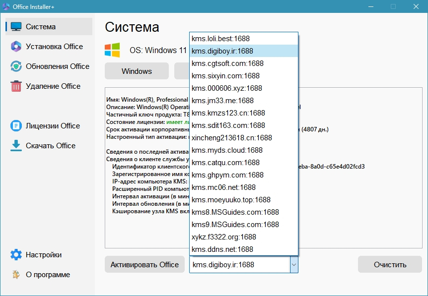Open the Настройки gear icon
The image size is (428, 296).
(x=16, y=254)
